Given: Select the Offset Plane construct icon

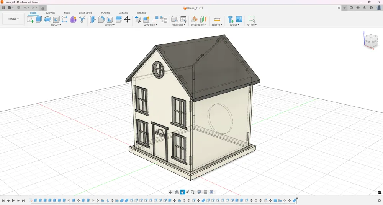Looking at the screenshot, I should (x=195, y=19).
